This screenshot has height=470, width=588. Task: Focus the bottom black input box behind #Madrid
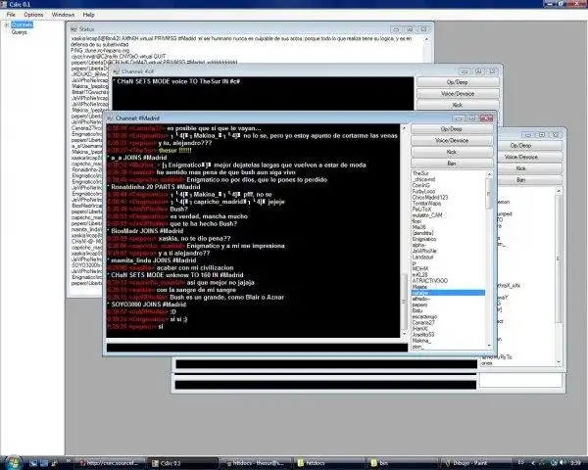point(325,385)
